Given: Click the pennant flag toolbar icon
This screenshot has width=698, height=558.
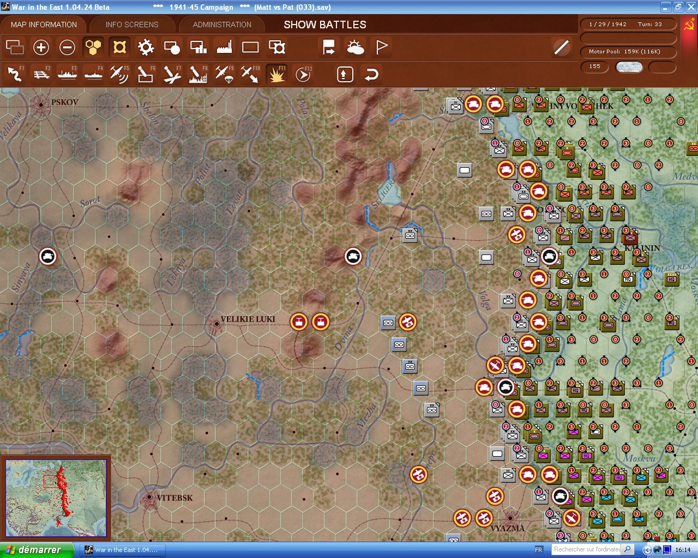Looking at the screenshot, I should 382,47.
